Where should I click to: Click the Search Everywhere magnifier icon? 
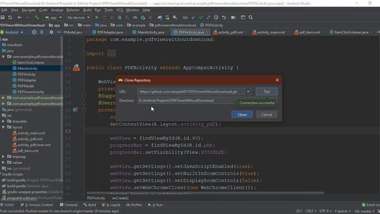click(251, 17)
